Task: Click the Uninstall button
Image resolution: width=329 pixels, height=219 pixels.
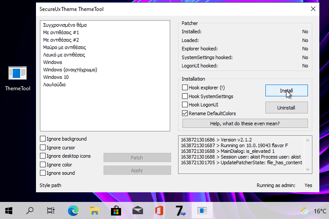Action: (286, 108)
